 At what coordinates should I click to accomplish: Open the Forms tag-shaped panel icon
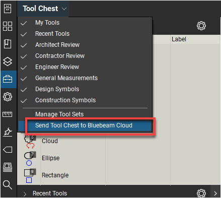8,150
